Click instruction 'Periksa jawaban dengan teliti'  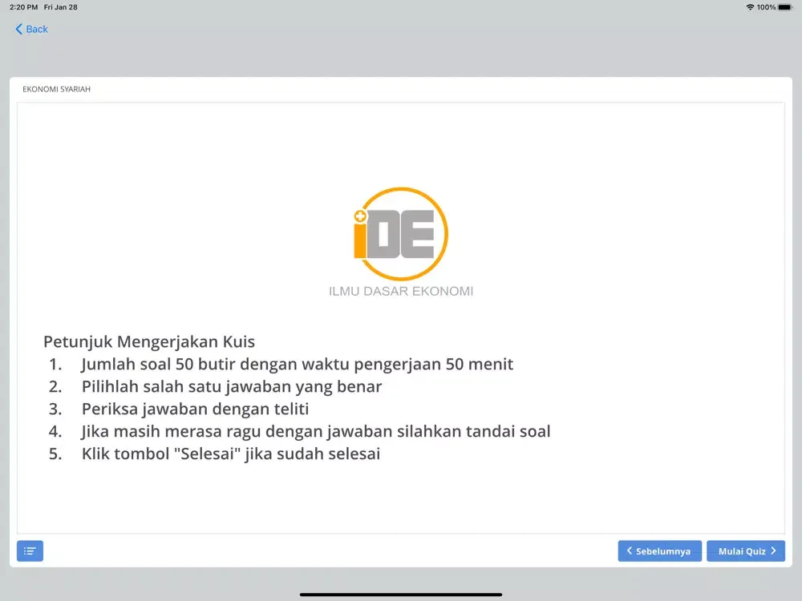(x=196, y=409)
